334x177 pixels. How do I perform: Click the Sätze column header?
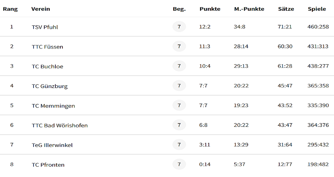pyautogui.click(x=286, y=9)
